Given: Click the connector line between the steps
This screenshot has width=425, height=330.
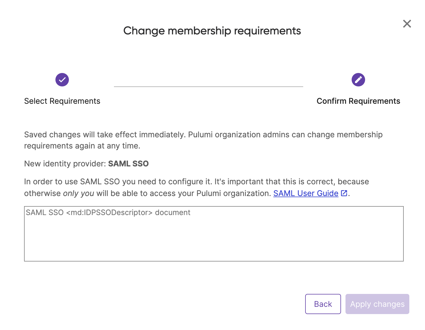Looking at the screenshot, I should coord(208,87).
